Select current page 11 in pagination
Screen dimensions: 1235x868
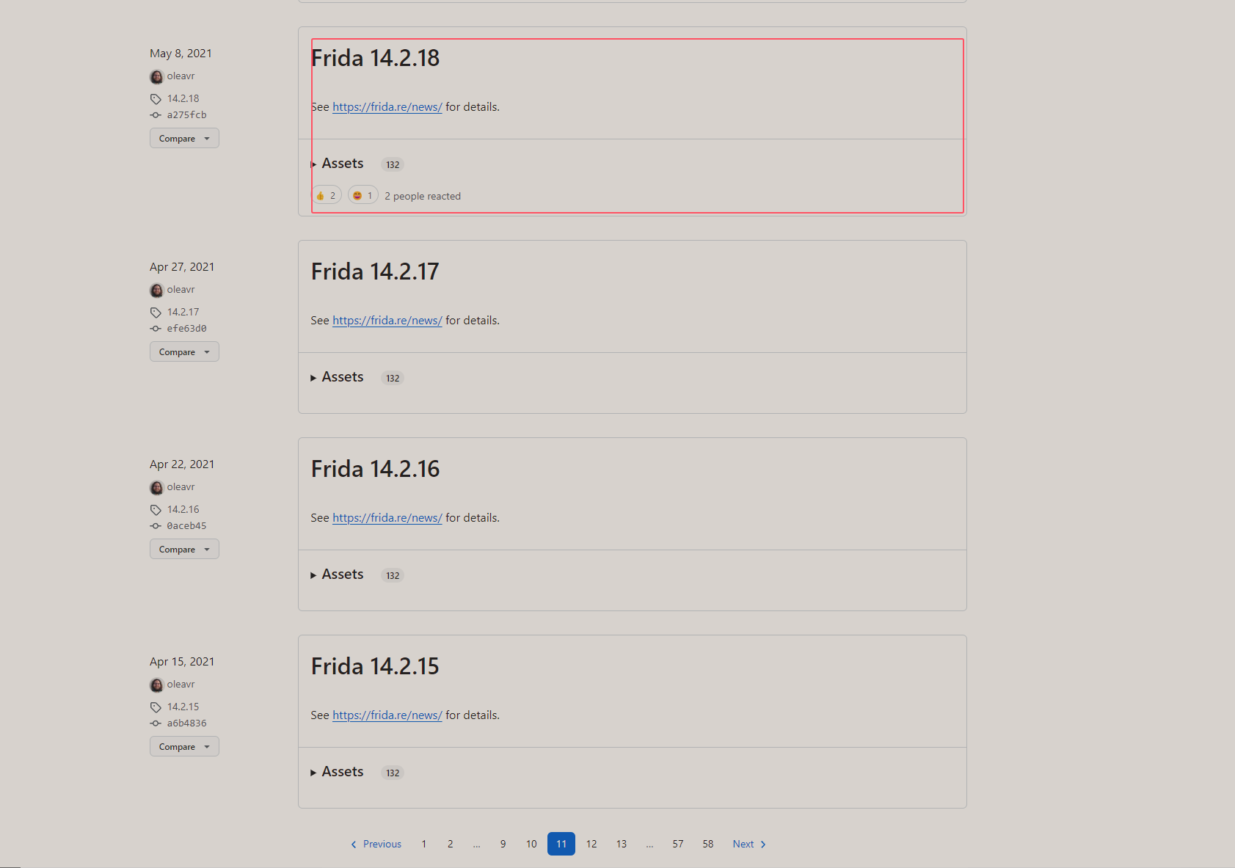[561, 844]
